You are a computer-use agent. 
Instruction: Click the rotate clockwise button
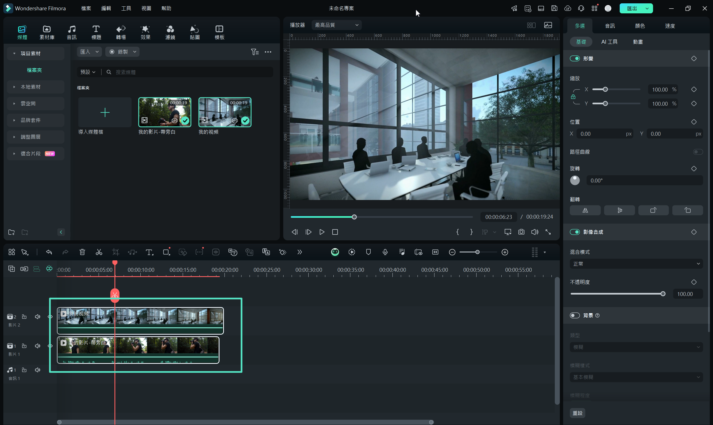(653, 210)
